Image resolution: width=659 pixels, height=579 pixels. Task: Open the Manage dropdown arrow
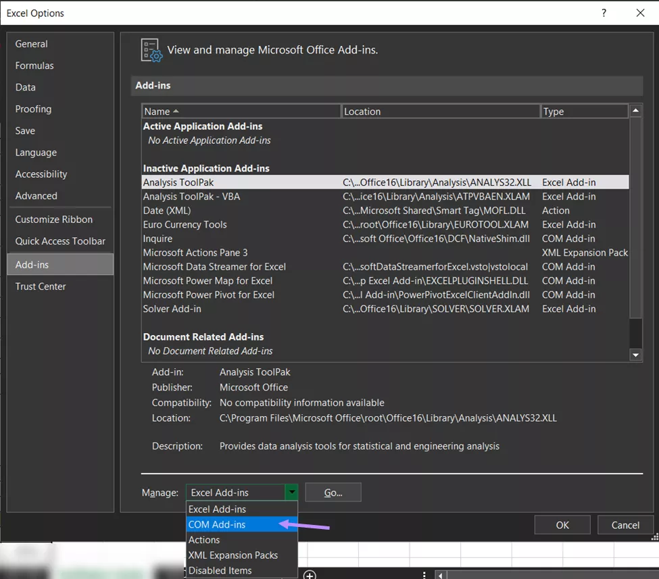pyautogui.click(x=291, y=493)
